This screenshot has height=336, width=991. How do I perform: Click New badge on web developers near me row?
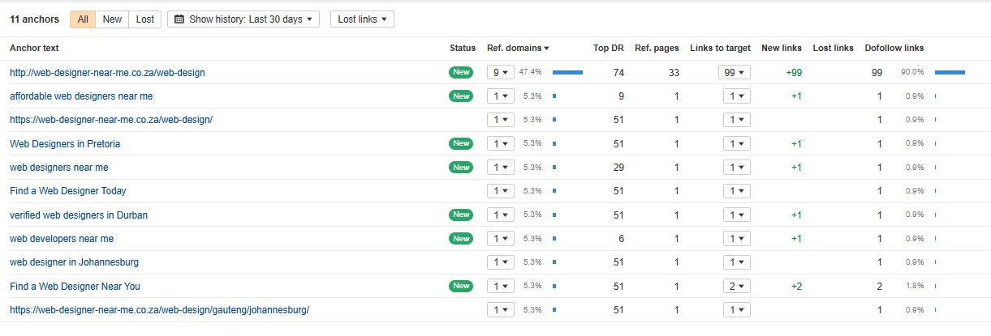pyautogui.click(x=461, y=239)
